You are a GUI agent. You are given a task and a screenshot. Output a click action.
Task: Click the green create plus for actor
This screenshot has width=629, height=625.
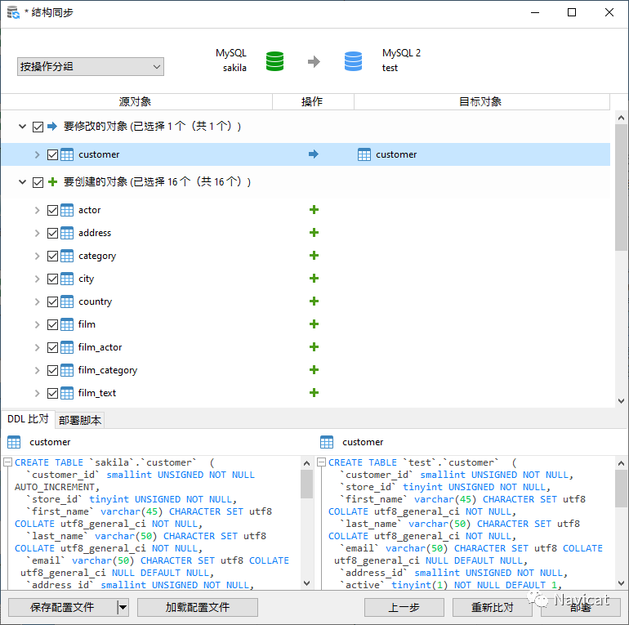coord(314,209)
